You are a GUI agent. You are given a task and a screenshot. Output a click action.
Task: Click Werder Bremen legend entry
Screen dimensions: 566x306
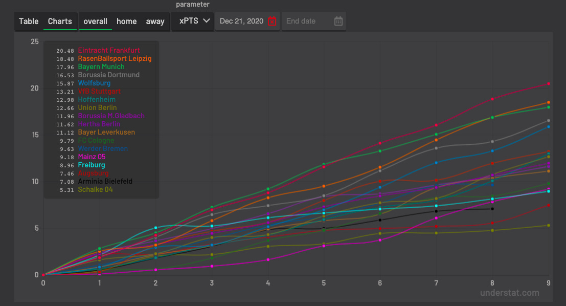point(103,148)
